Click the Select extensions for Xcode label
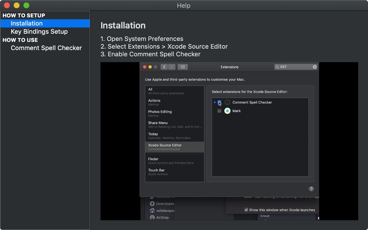 (249, 92)
